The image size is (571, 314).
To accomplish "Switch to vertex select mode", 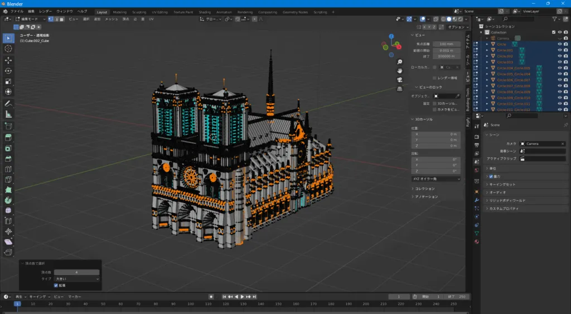I will pyautogui.click(x=51, y=19).
